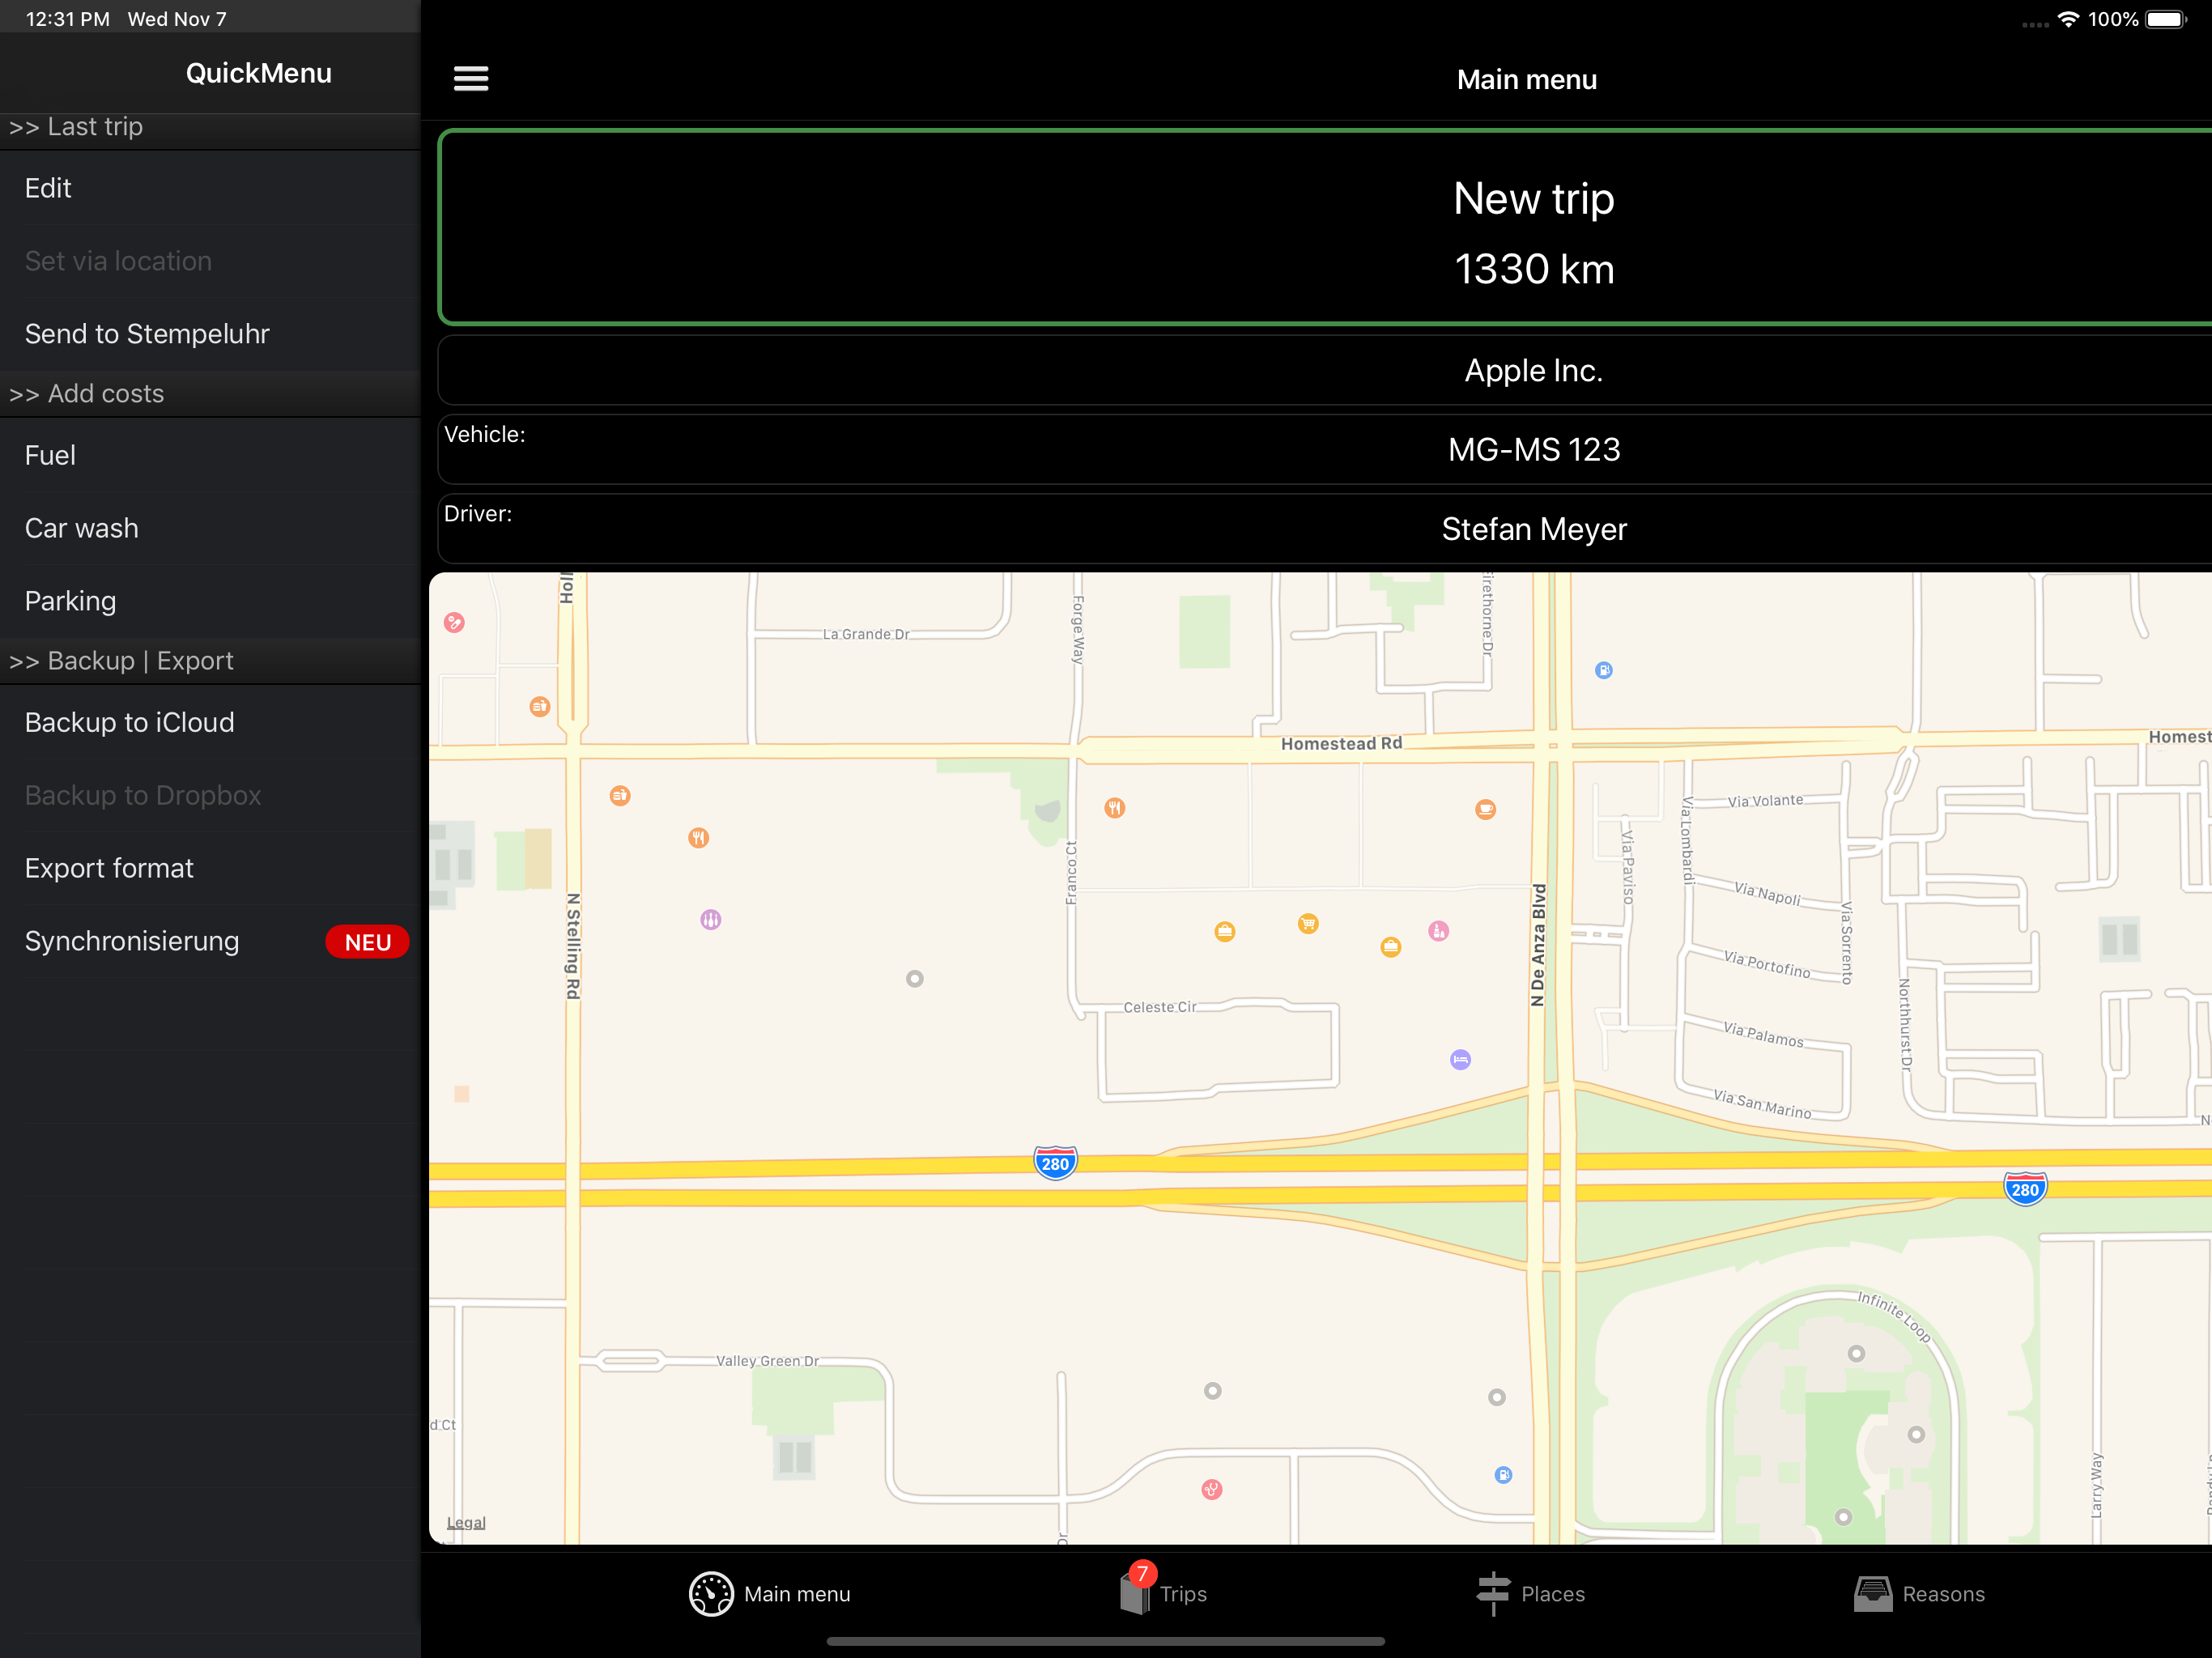Choose Backup to iCloud

210,723
